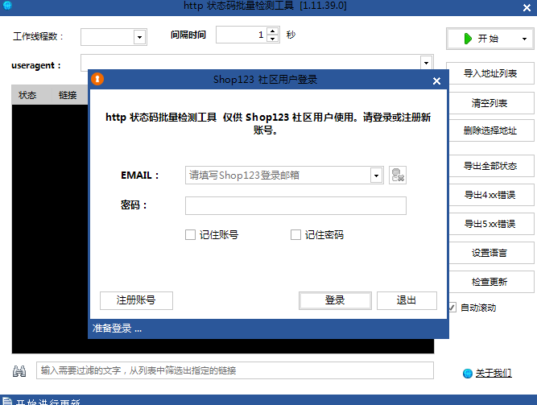Click the 间隔时间 numeric field
Viewport: 537px width, 405px height.
click(242, 35)
